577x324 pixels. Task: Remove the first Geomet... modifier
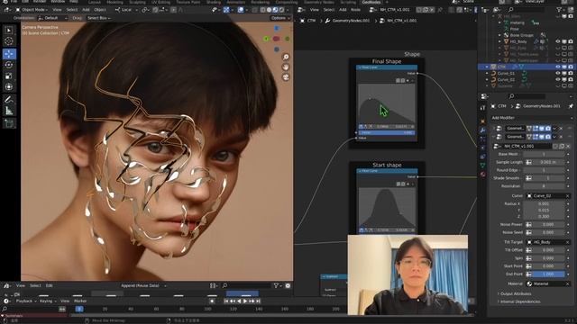(x=561, y=128)
